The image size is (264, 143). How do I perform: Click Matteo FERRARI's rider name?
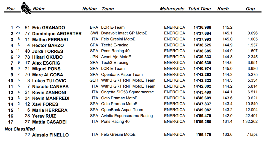(x=50, y=39)
